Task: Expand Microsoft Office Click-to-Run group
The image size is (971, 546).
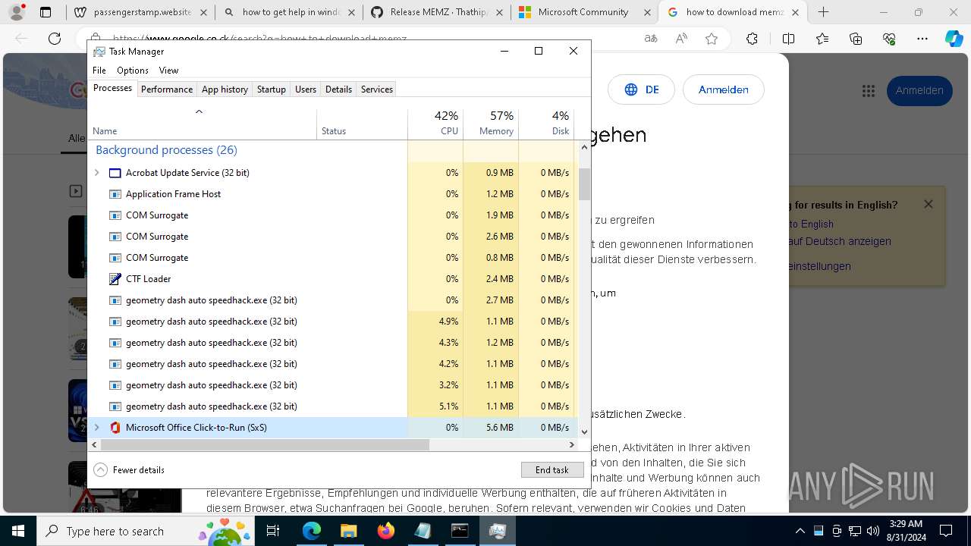Action: click(96, 428)
